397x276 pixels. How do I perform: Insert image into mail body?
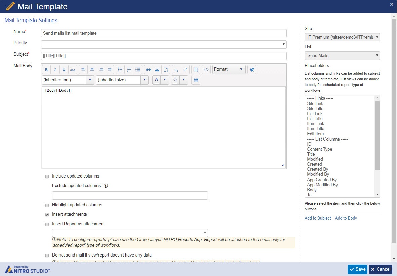[157, 70]
